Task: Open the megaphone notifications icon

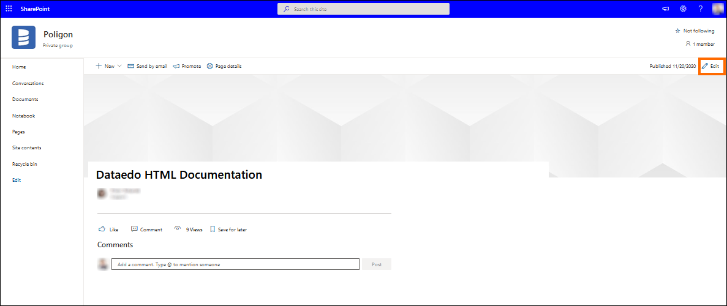Action: tap(665, 9)
